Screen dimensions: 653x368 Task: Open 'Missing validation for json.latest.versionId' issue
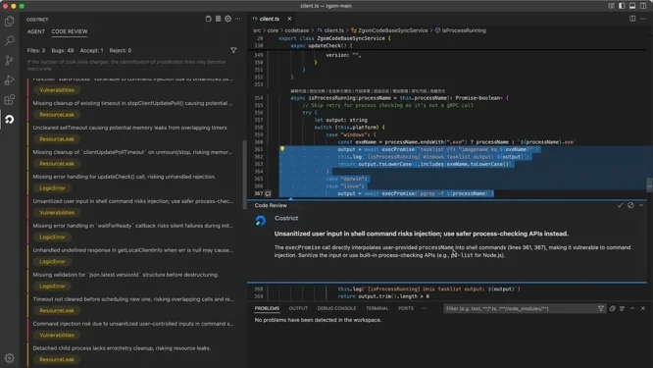[x=126, y=275]
